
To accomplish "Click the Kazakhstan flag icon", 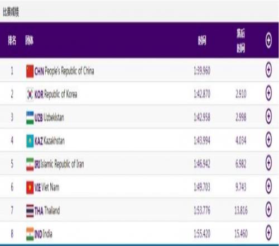I will pyautogui.click(x=30, y=141).
